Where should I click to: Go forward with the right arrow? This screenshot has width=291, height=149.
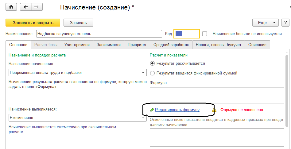(x=37, y=7)
